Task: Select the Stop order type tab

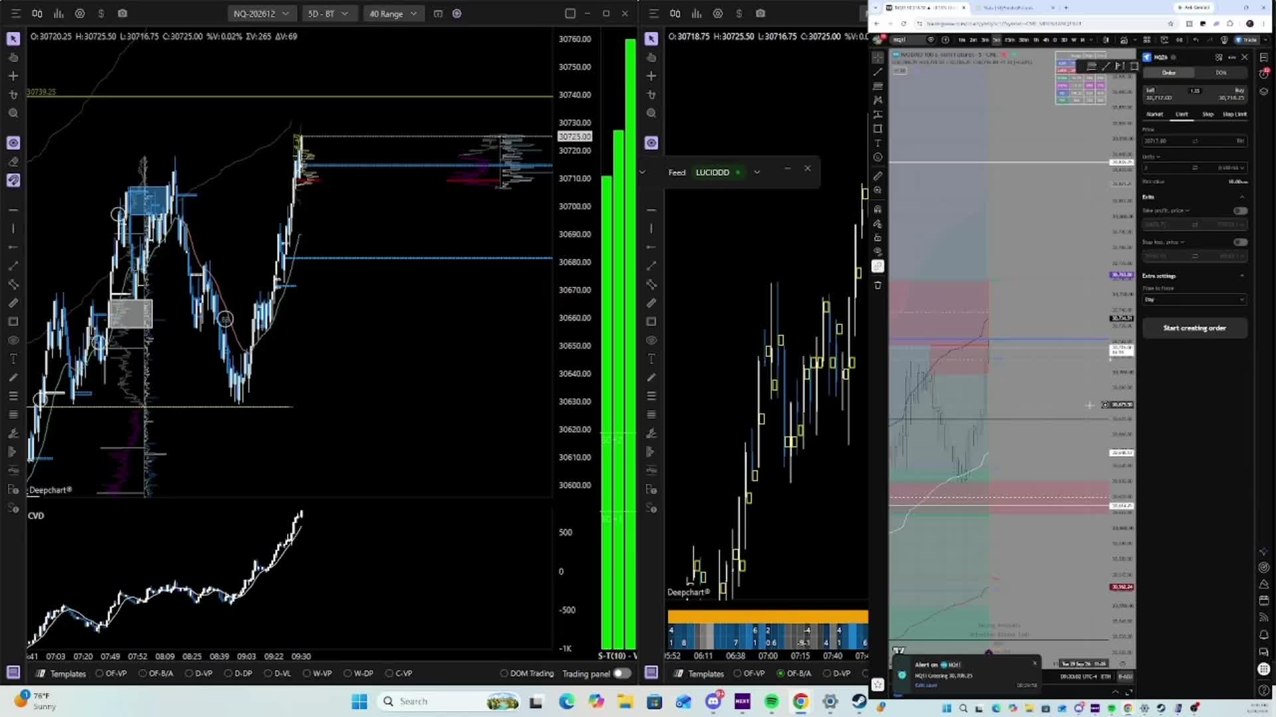Action: (x=1208, y=114)
